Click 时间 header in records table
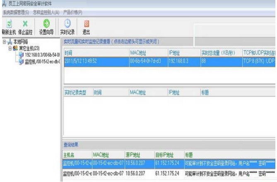Screen dimensions: 277x182 [x=111, y=92]
